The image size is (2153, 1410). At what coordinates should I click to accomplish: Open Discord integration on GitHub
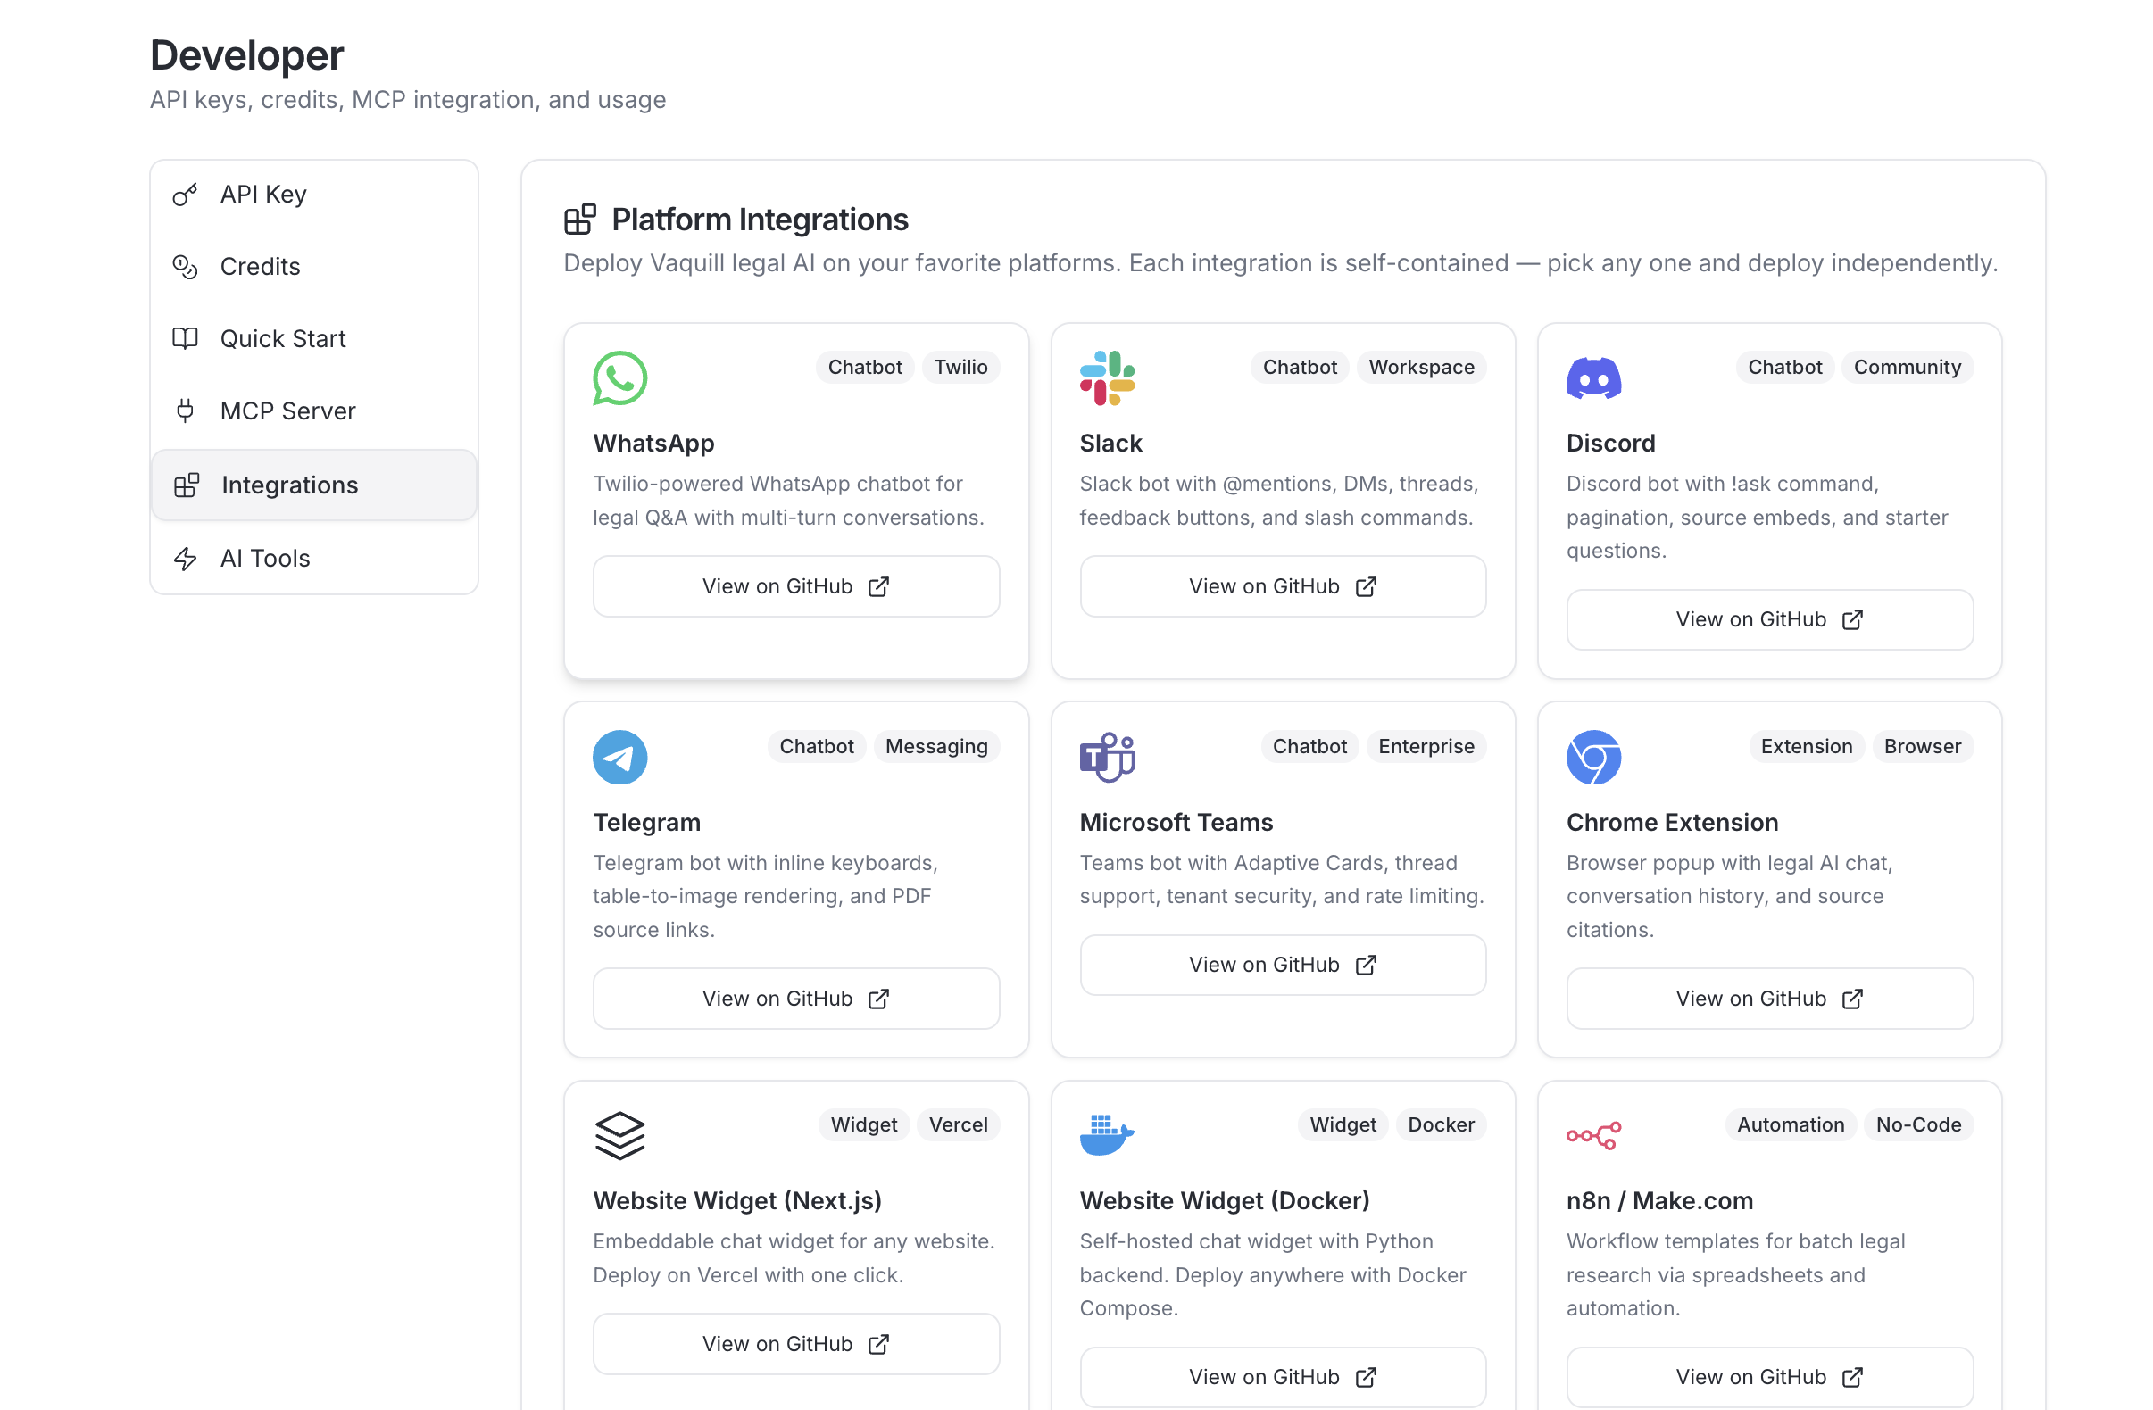[x=1768, y=619]
